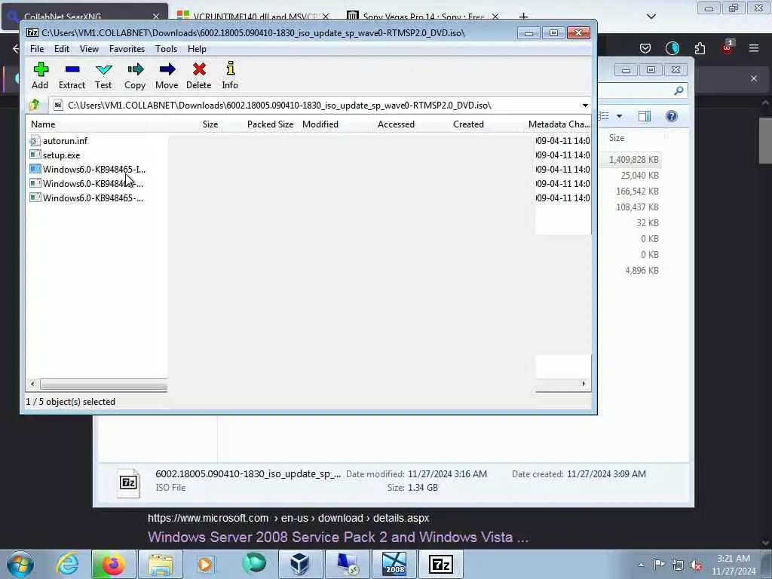Open the Favorites menu
772x579 pixels.
pos(127,49)
